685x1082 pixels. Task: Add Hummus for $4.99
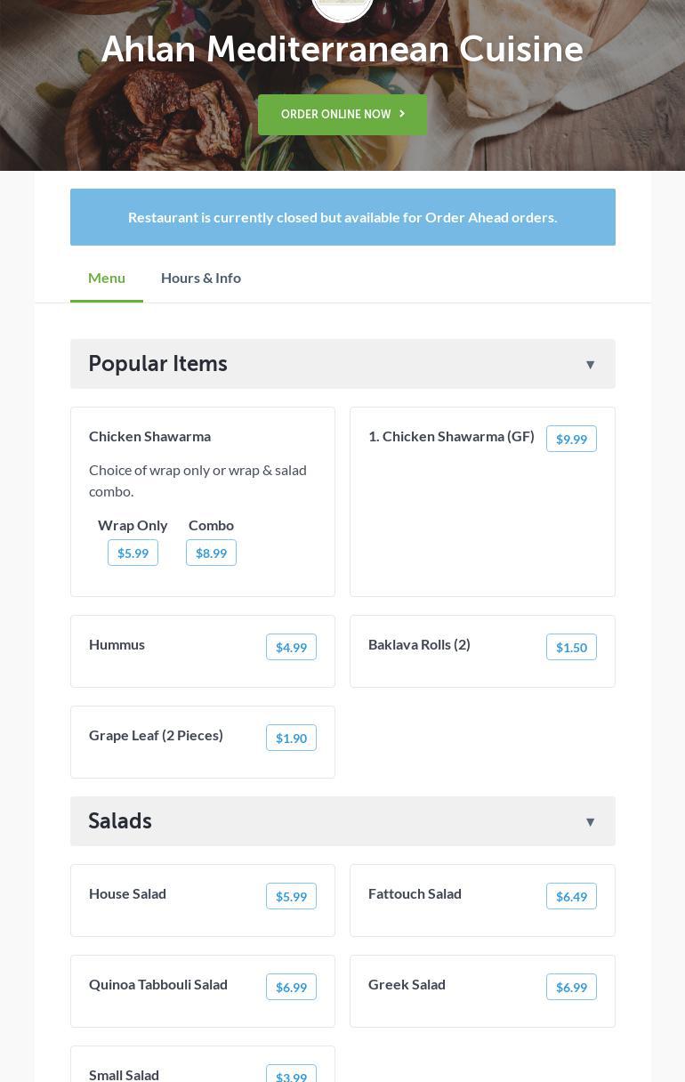pyautogui.click(x=291, y=647)
